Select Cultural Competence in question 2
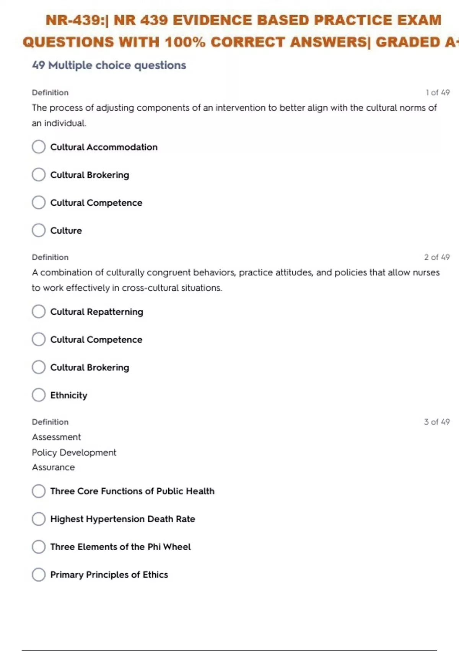 [x=39, y=339]
